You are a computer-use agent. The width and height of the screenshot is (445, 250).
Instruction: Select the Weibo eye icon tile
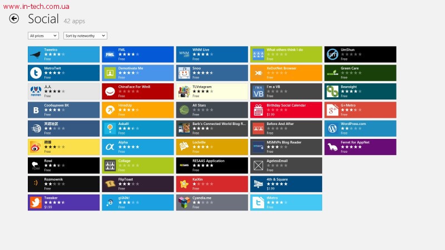[x=36, y=147]
